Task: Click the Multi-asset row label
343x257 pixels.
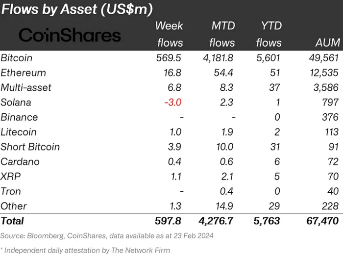Action: pyautogui.click(x=26, y=88)
